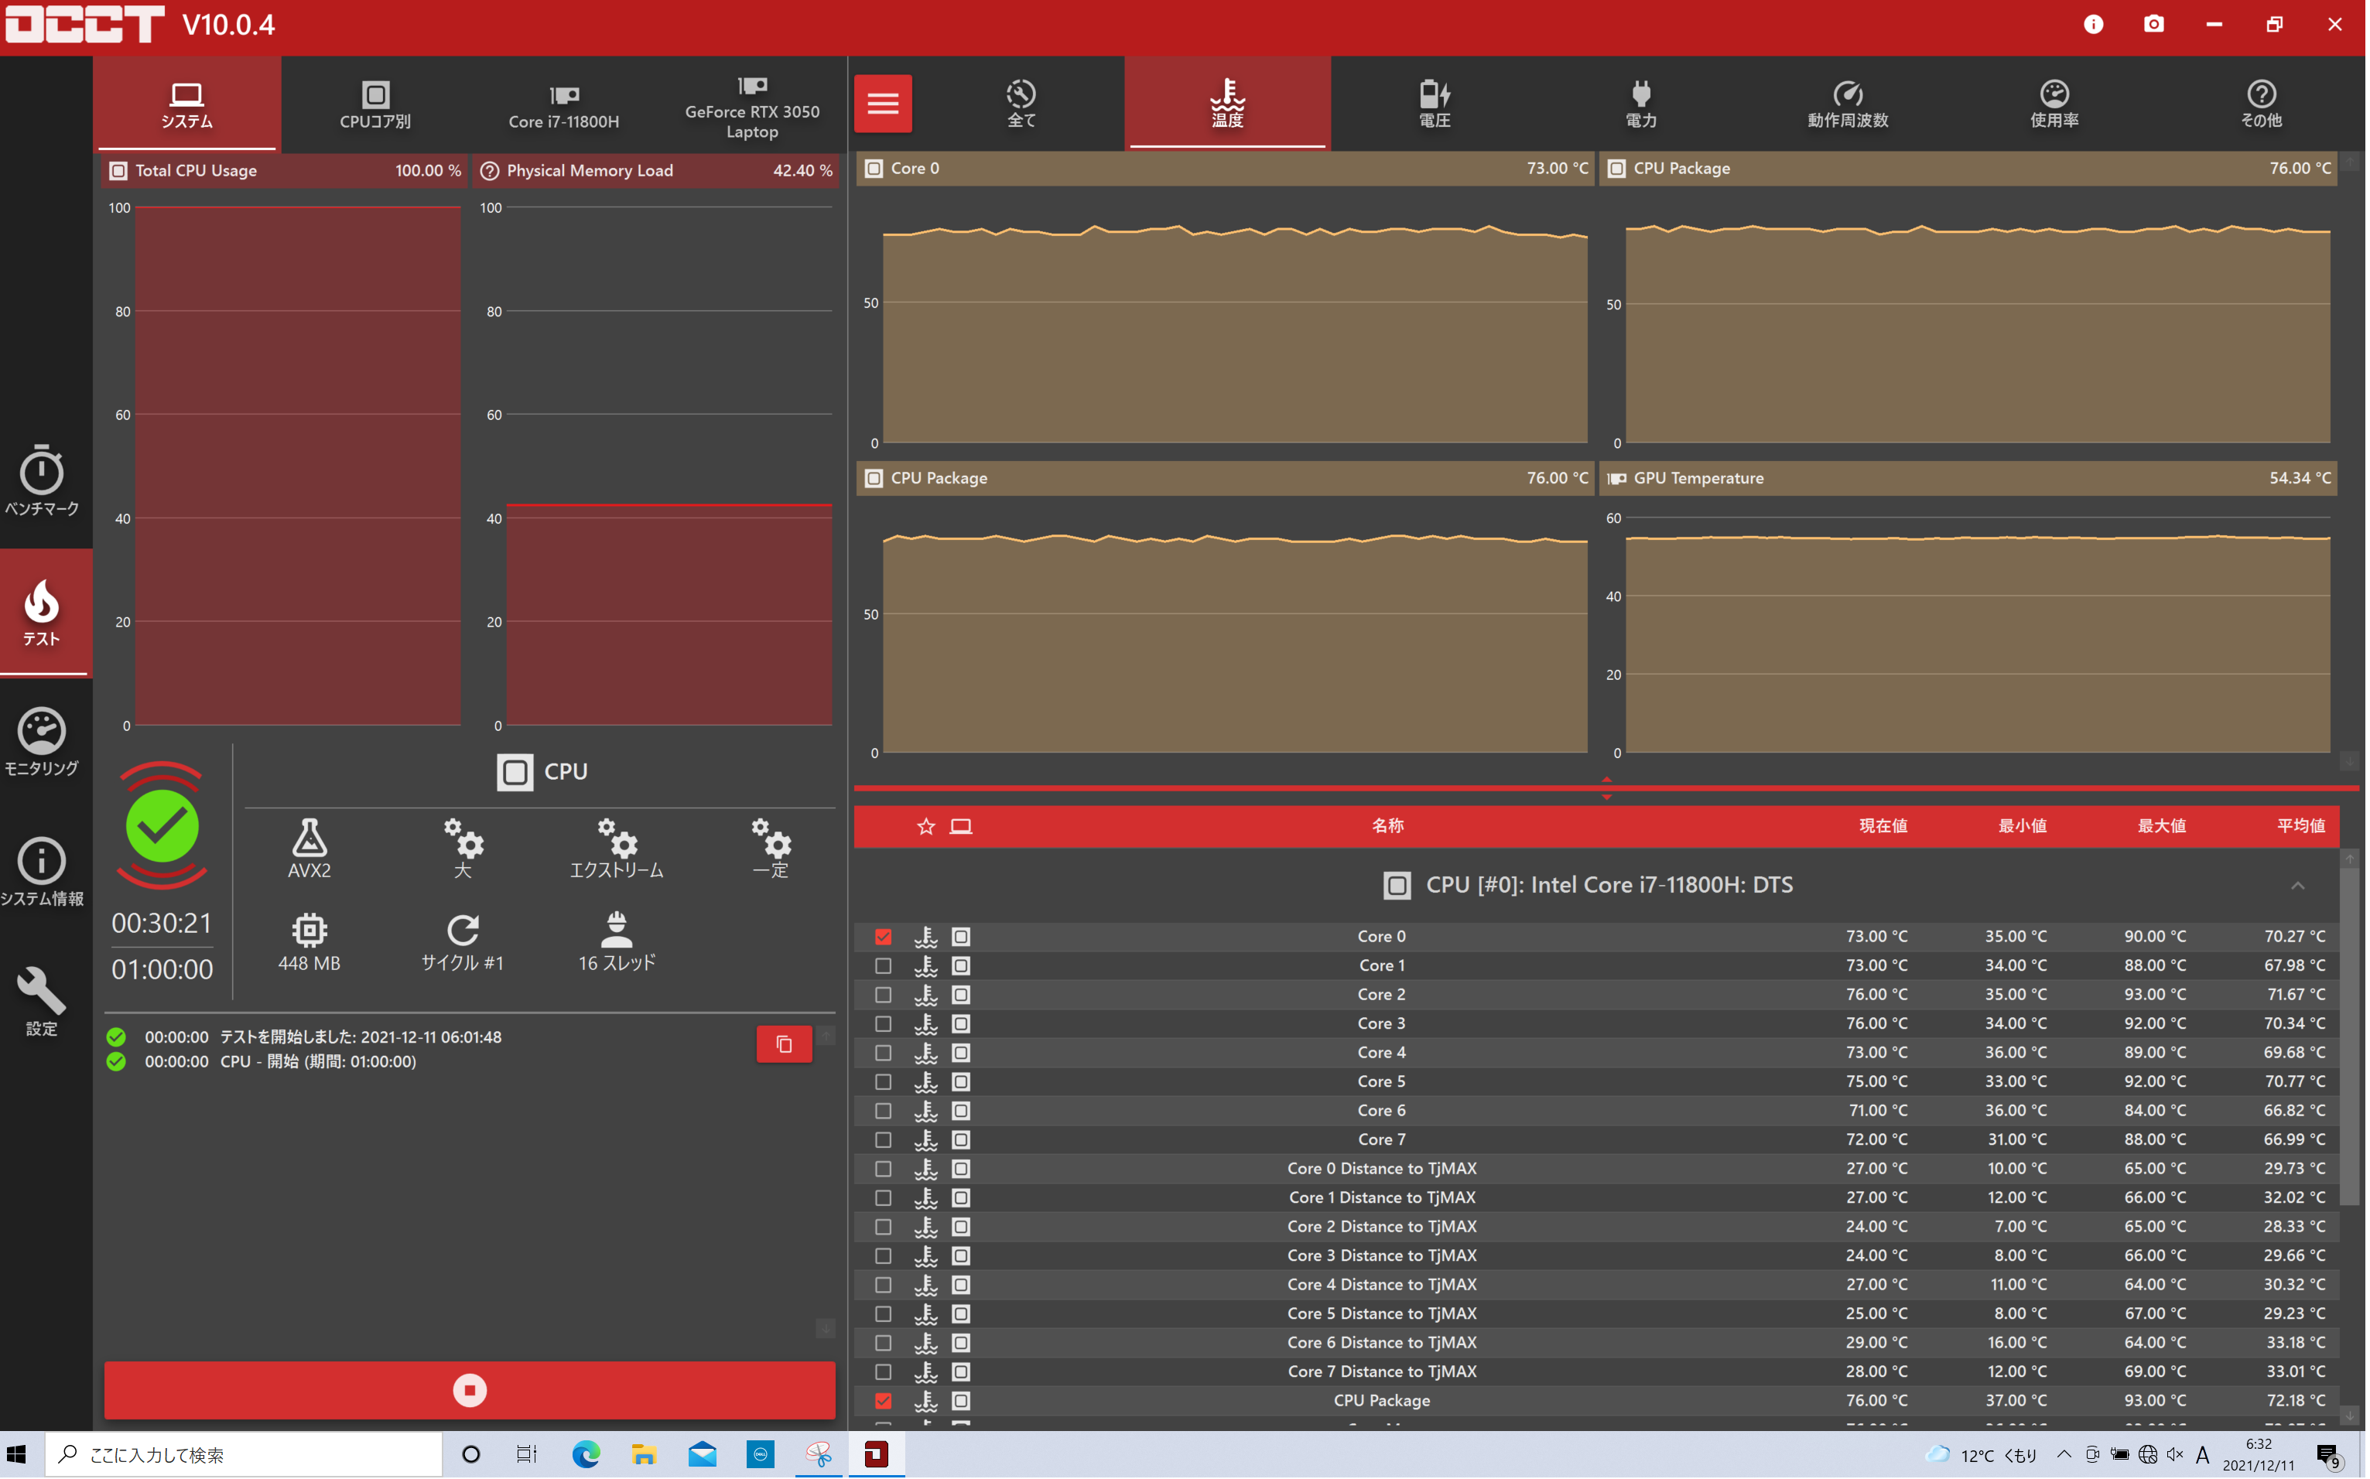Screen dimensions: 2370x1479
Task: Sort by 最大値 column header
Action: [2162, 827]
